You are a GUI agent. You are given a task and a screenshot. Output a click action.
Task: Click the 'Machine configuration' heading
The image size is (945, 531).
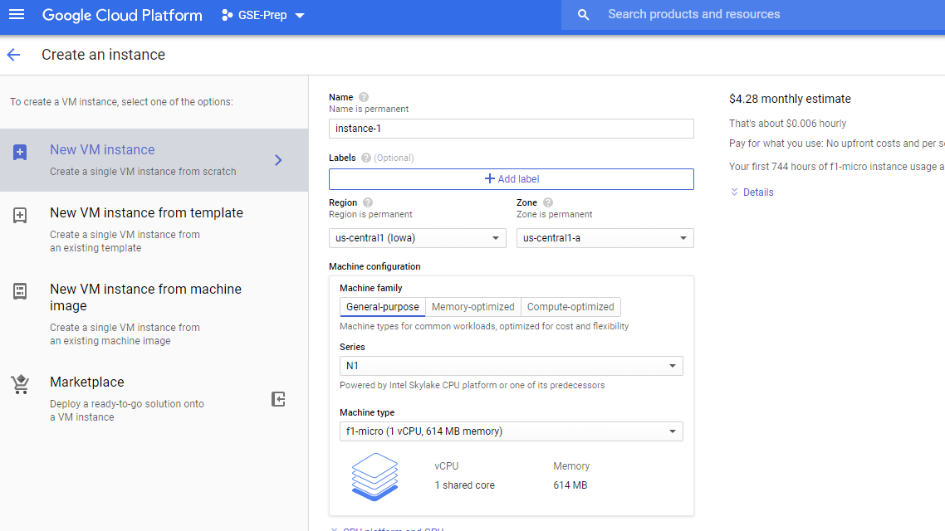pos(375,266)
